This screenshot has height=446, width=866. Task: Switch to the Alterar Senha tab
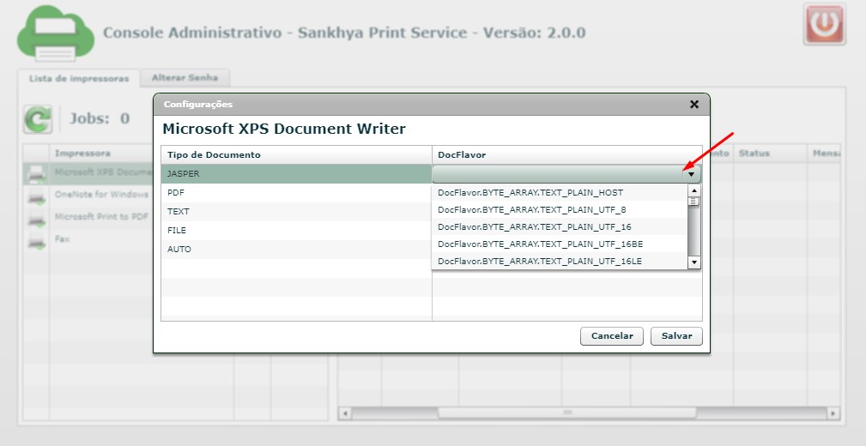(185, 78)
